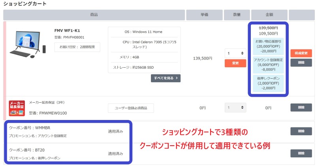Click the アカウント登録限定 -8,000円 discount box

point(268,65)
